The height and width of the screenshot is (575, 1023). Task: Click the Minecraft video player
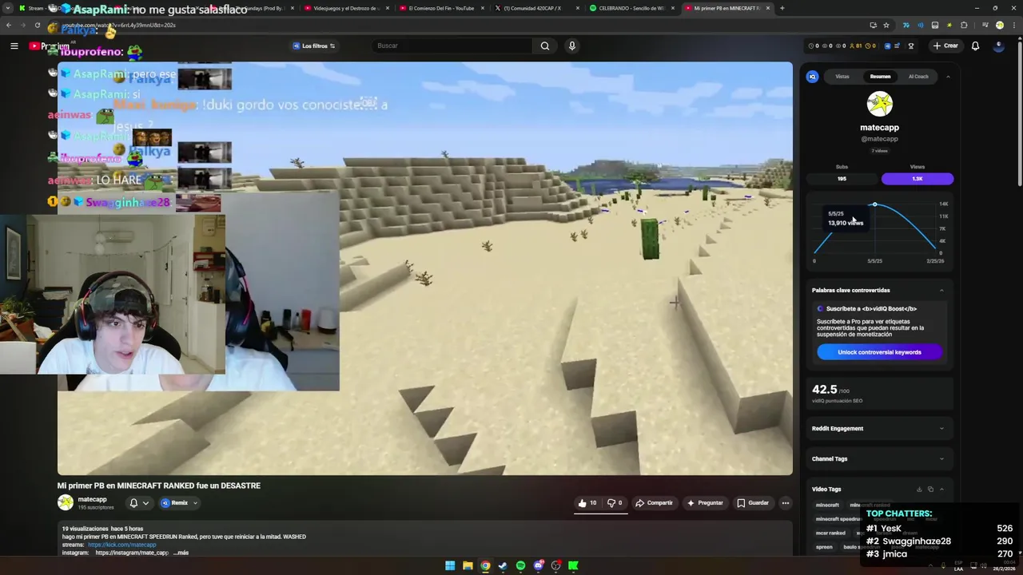[x=425, y=268]
